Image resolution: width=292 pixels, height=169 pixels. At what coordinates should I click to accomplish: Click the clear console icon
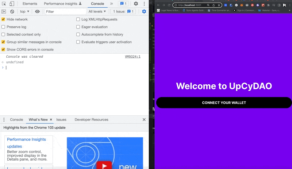click(x=12, y=12)
